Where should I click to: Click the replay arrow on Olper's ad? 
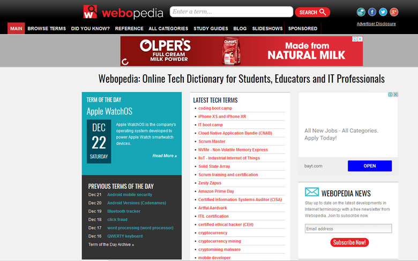[125, 62]
